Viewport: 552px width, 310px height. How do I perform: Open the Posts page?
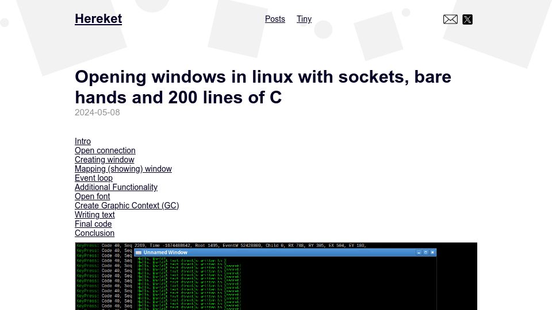pyautogui.click(x=275, y=19)
